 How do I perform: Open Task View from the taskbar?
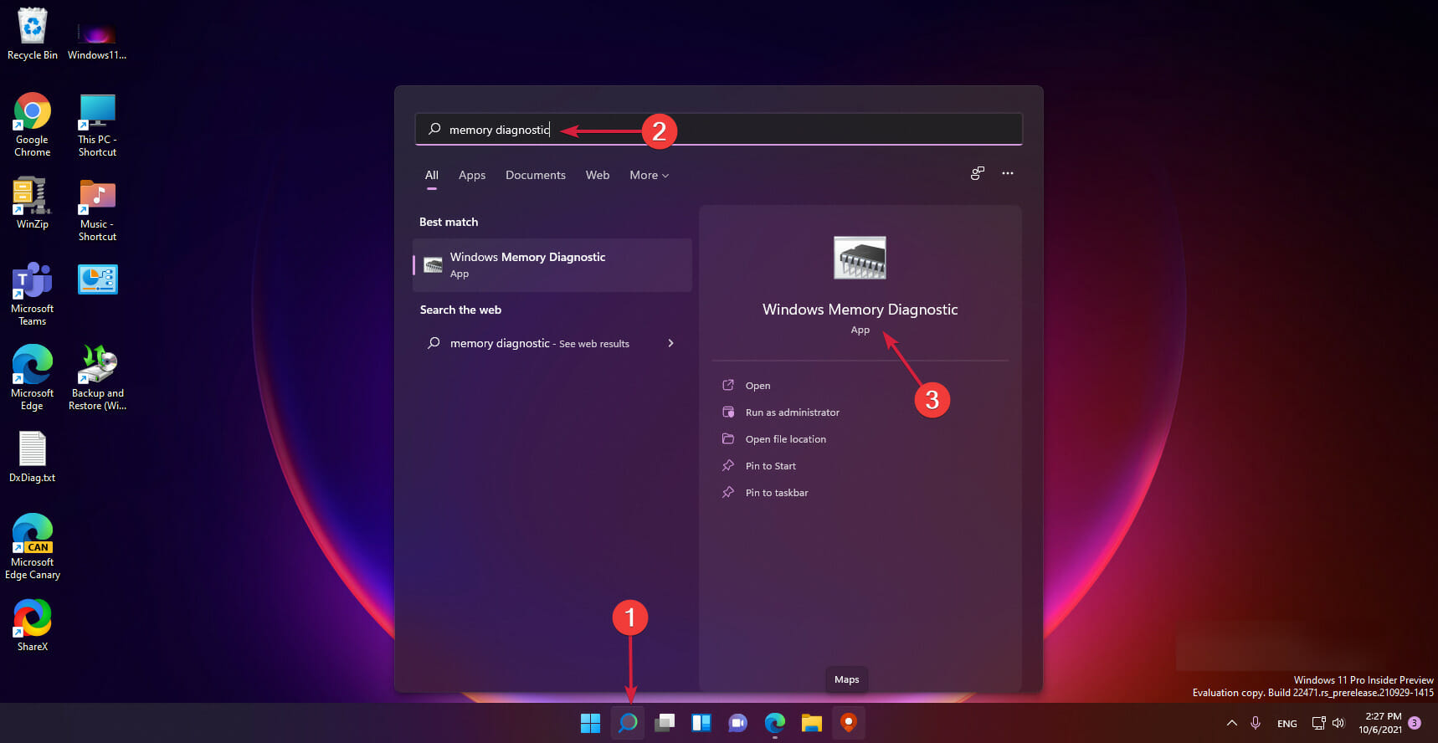[665, 723]
